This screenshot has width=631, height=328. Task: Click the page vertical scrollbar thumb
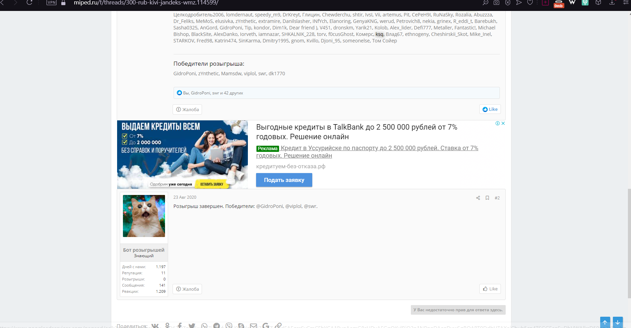tap(629, 243)
